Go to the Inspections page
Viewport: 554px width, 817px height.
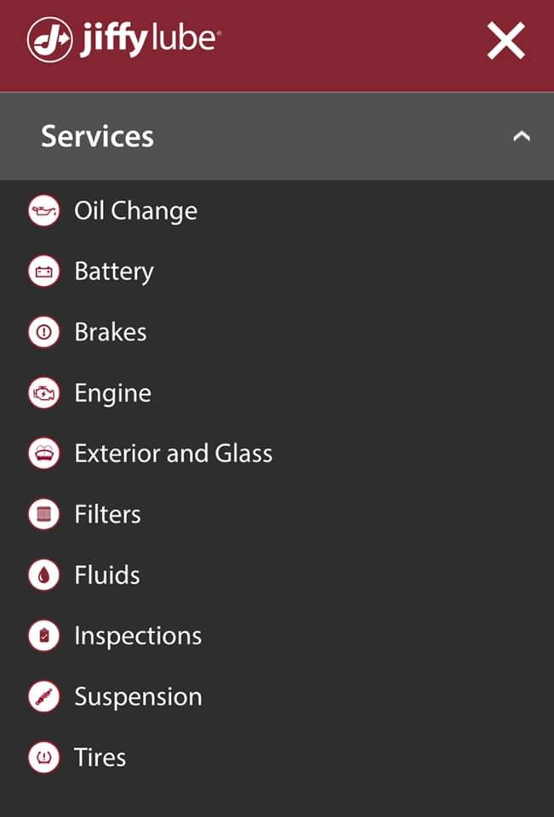[x=138, y=636]
